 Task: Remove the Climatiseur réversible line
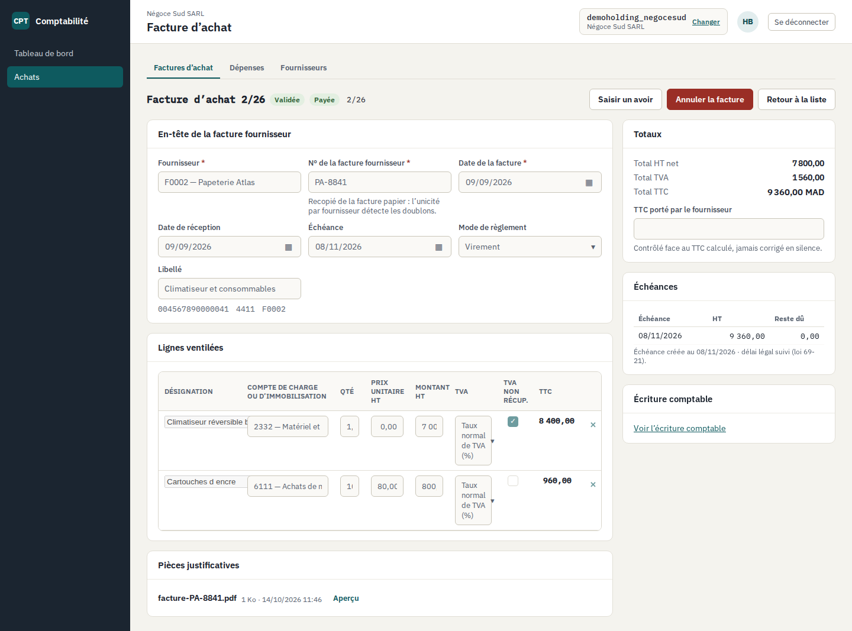pos(593,425)
